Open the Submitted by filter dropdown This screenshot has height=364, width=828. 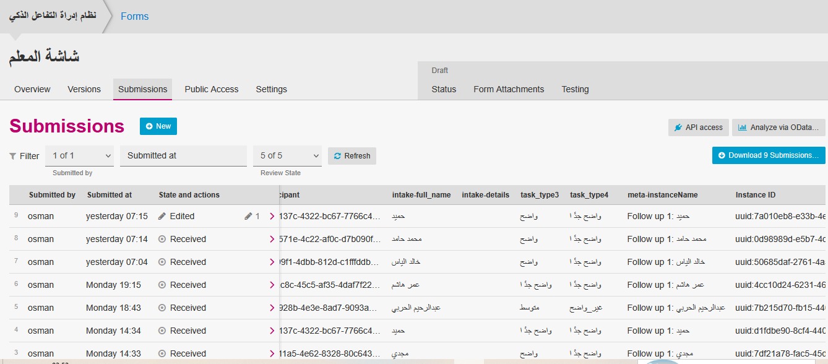(x=79, y=155)
